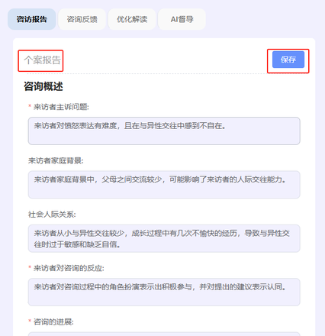Switch to the 咨访报告 tab
The width and height of the screenshot is (325, 336).
[x=32, y=19]
